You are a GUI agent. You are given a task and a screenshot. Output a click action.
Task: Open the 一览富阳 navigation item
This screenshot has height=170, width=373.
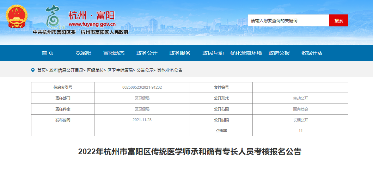coord(81,53)
